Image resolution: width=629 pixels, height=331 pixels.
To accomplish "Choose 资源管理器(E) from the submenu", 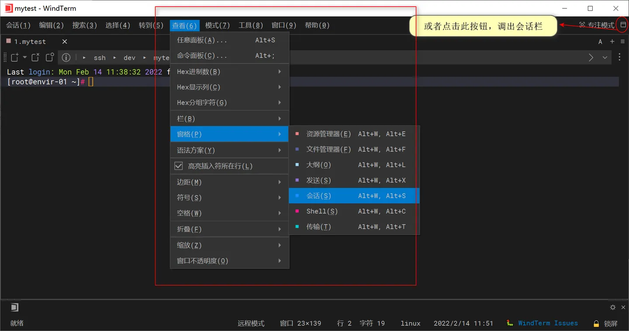I will [x=354, y=134].
